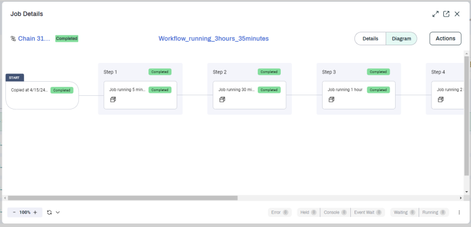The width and height of the screenshot is (471, 227).
Task: Open the Chain 31 link
Action: pyautogui.click(x=34, y=39)
